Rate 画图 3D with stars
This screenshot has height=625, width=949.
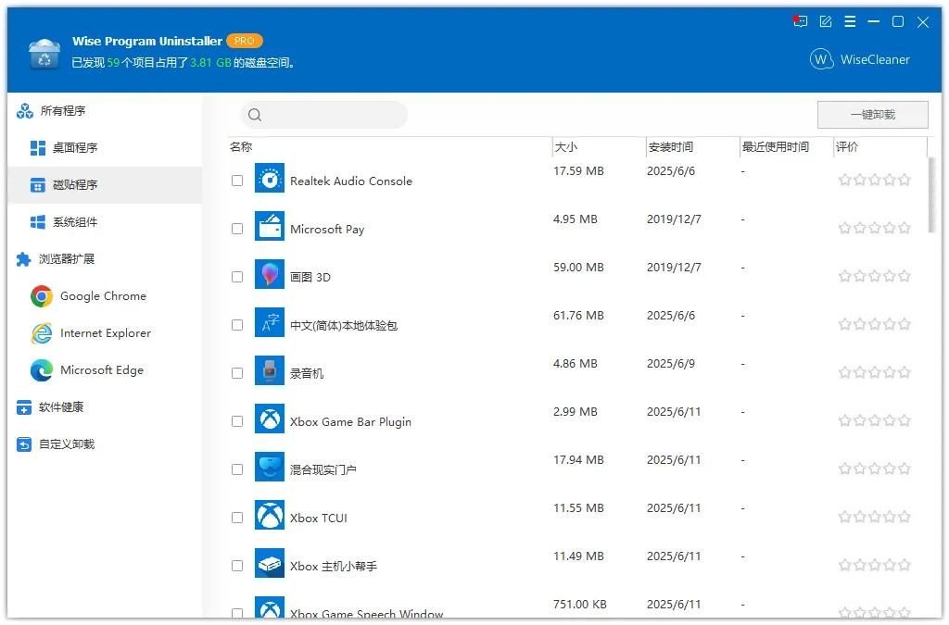point(875,276)
